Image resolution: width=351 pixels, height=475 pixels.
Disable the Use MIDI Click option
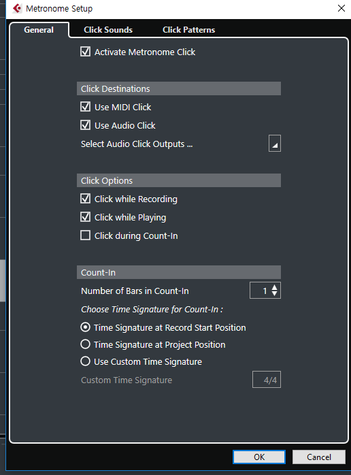pos(86,107)
